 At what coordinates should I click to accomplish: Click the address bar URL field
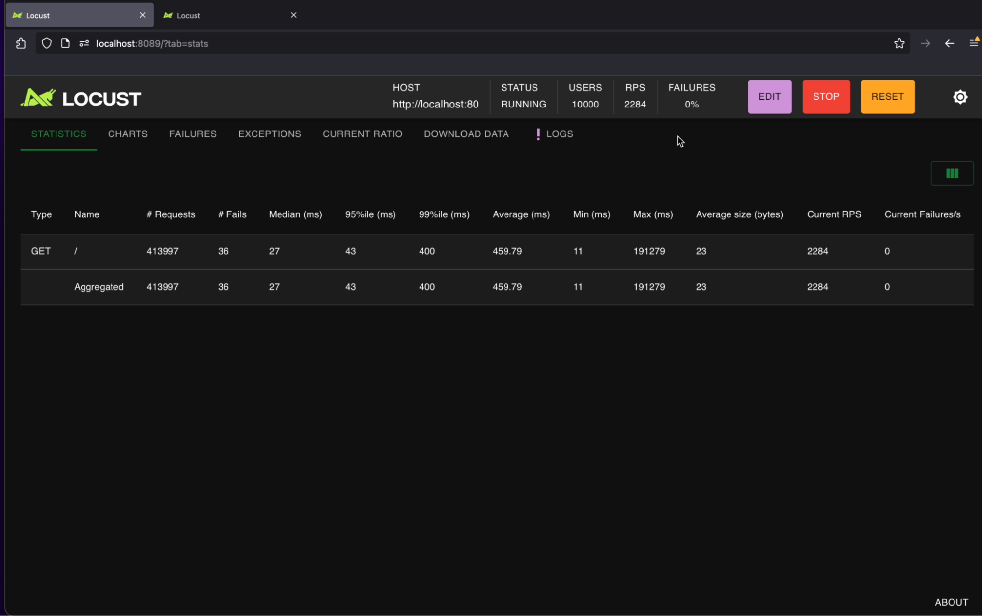click(x=472, y=43)
